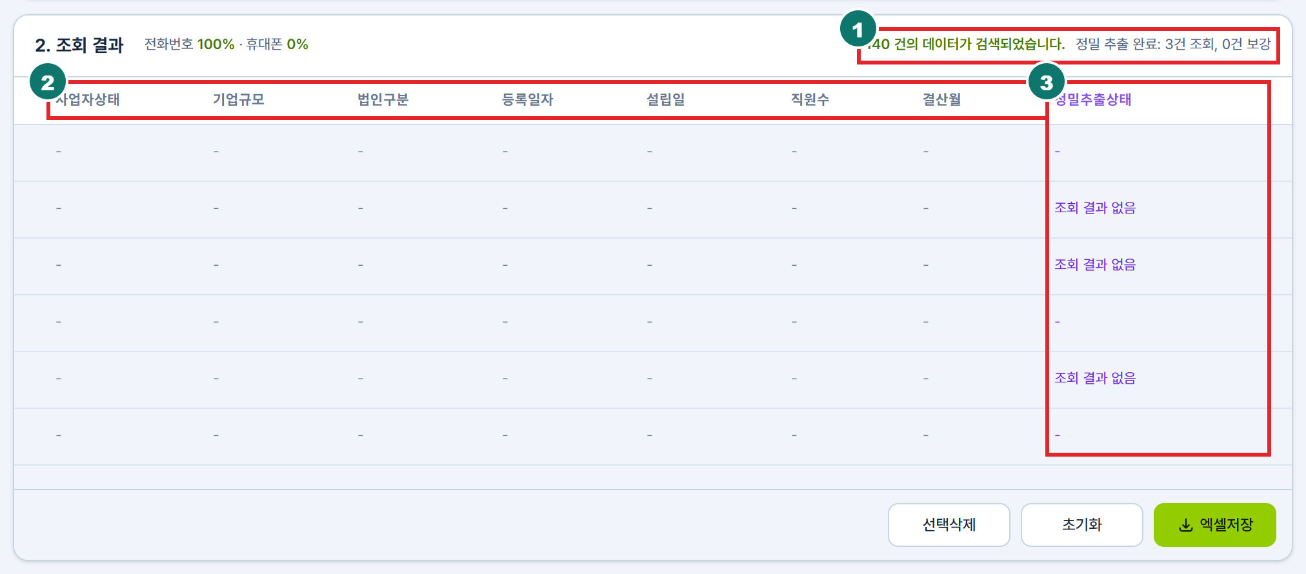The height and width of the screenshot is (574, 1306).
Task: Select the purple 정밀추출상태 column header
Action: (1093, 99)
